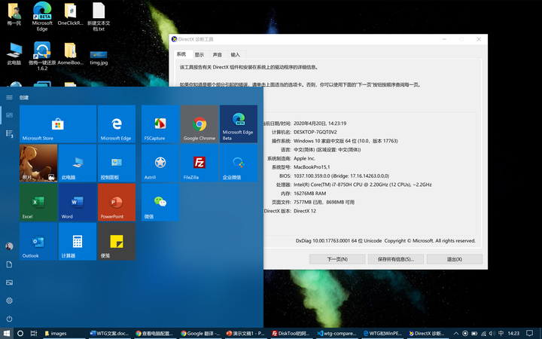Launch the Astrill tile

(160, 163)
